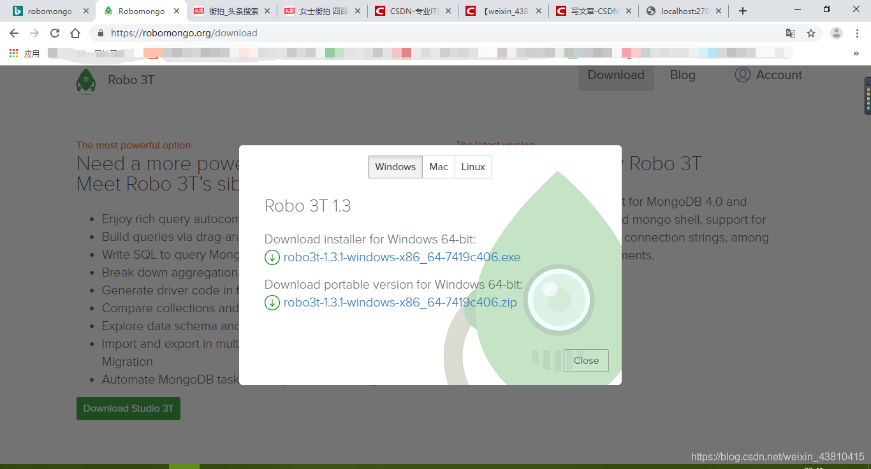This screenshot has height=469, width=871.
Task: Select the Mac platform tab in dialog
Action: 439,167
